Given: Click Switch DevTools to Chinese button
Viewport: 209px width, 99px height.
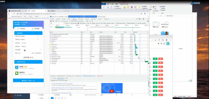Looking at the screenshot, I should (90, 16).
